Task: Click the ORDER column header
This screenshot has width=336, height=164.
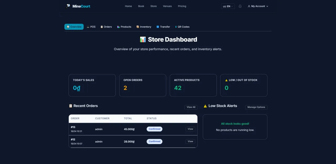Action: tap(75, 118)
